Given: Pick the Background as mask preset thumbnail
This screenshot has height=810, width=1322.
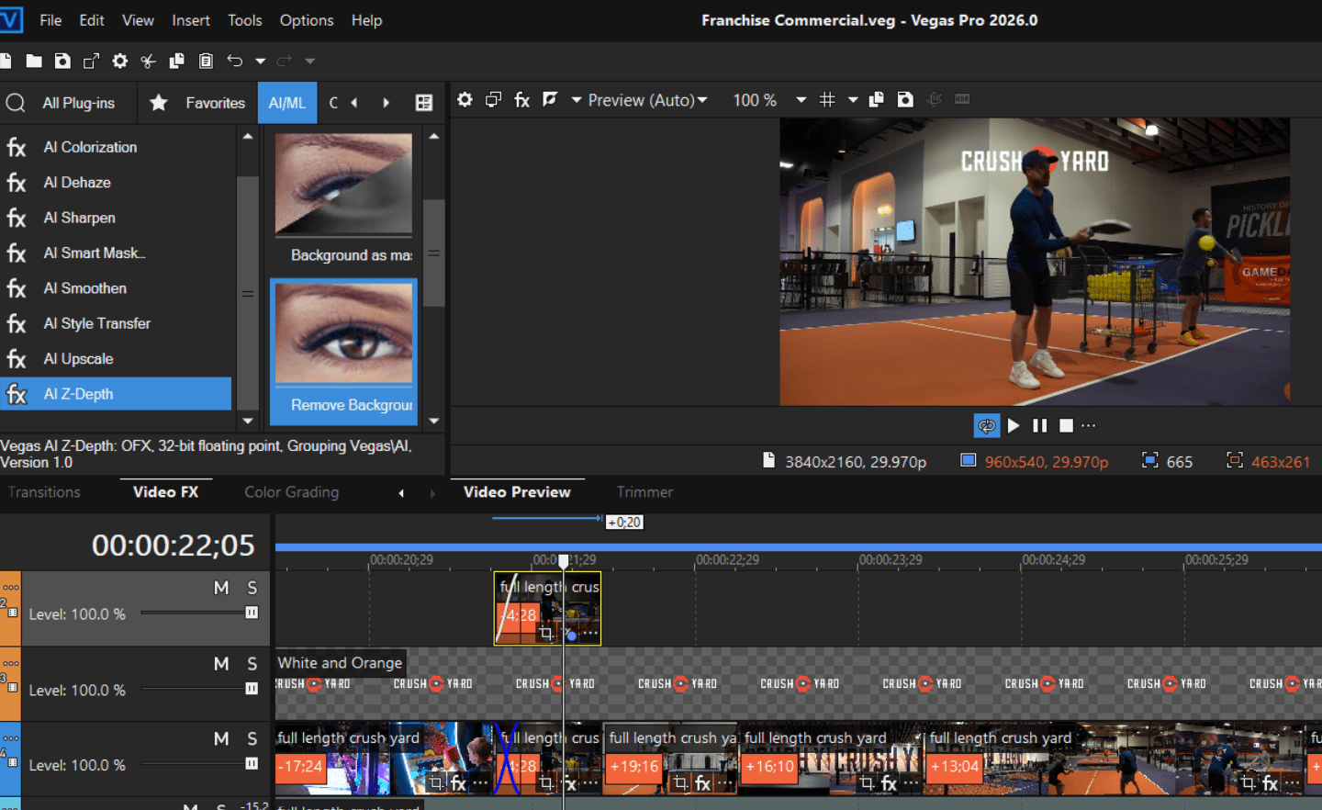Looking at the screenshot, I should pos(344,184).
